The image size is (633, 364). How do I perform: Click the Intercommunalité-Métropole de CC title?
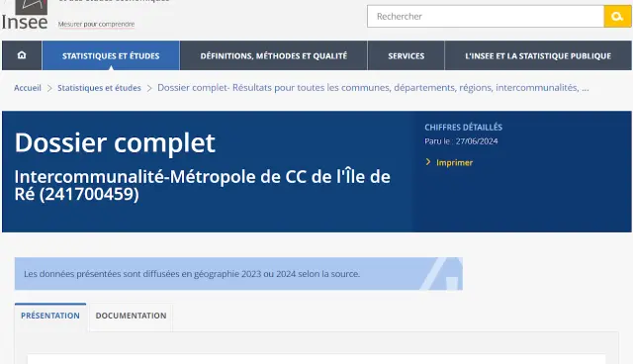pyautogui.click(x=202, y=185)
